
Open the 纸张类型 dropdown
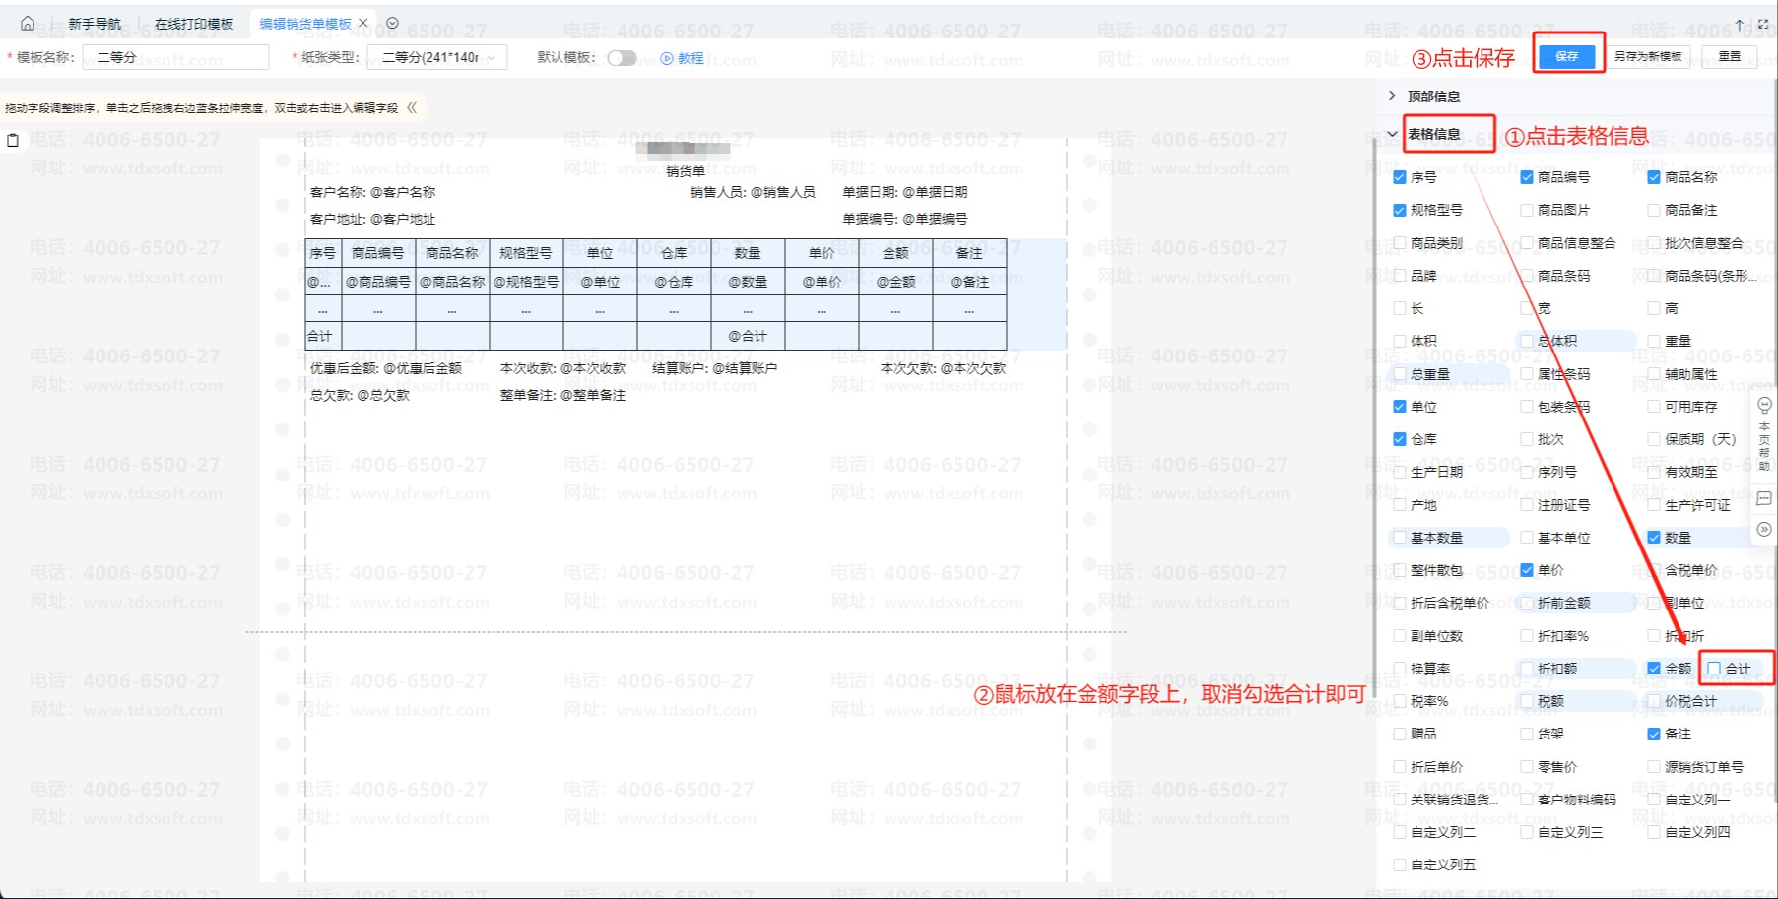[437, 57]
